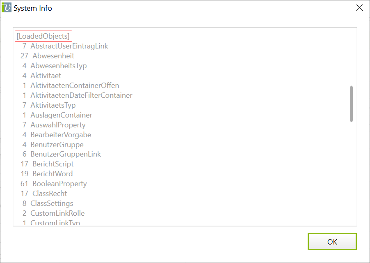Close the System Info dialog
The height and width of the screenshot is (263, 370).
pyautogui.click(x=359, y=8)
